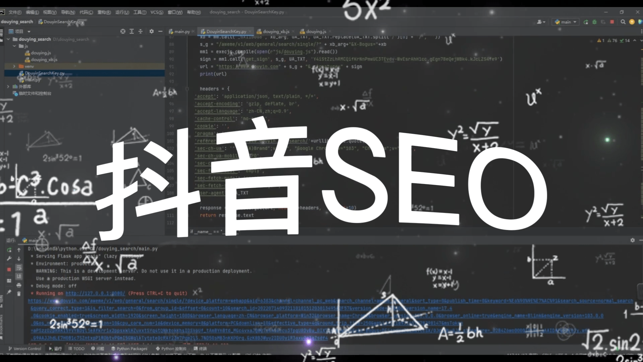643x362 pixels.
Task: Open the 问题 tool window
Action: pyautogui.click(x=98, y=349)
